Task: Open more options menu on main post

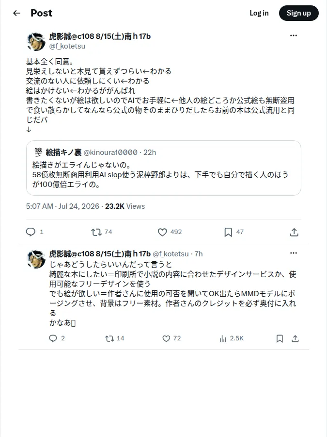Action: [294, 35]
